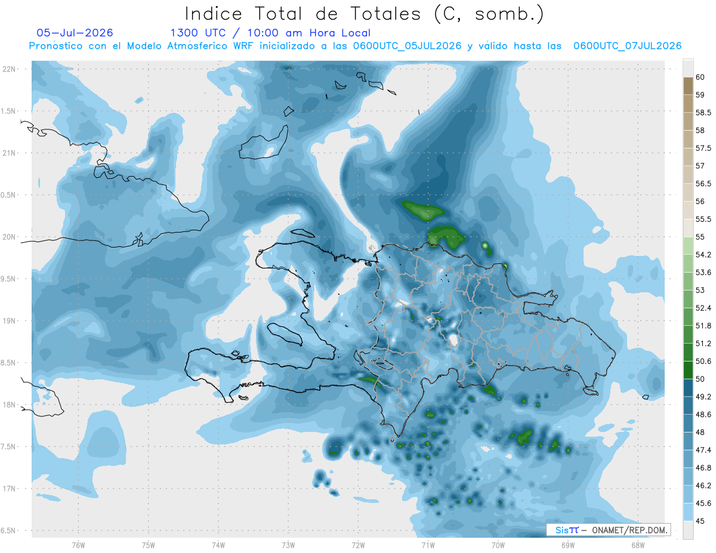Pick the dark blue swatch between 49.2 and 50
Viewport: 716px width, 553px height.
pos(688,388)
